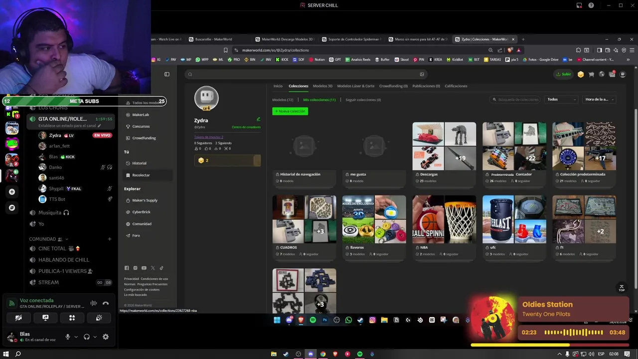Open the Calificaciones tab
The height and width of the screenshot is (359, 638).
[x=456, y=86]
